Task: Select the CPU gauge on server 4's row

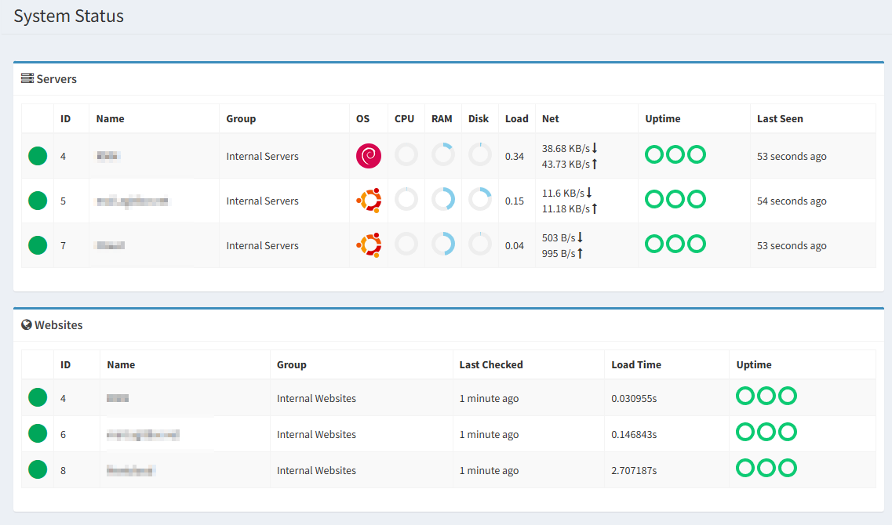Action: [406, 155]
